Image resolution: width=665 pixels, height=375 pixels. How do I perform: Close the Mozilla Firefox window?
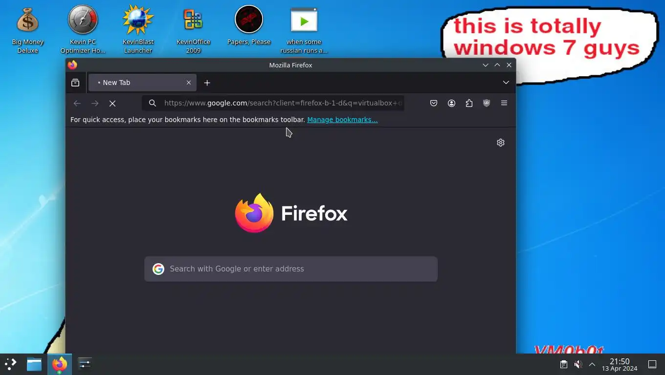(x=509, y=65)
